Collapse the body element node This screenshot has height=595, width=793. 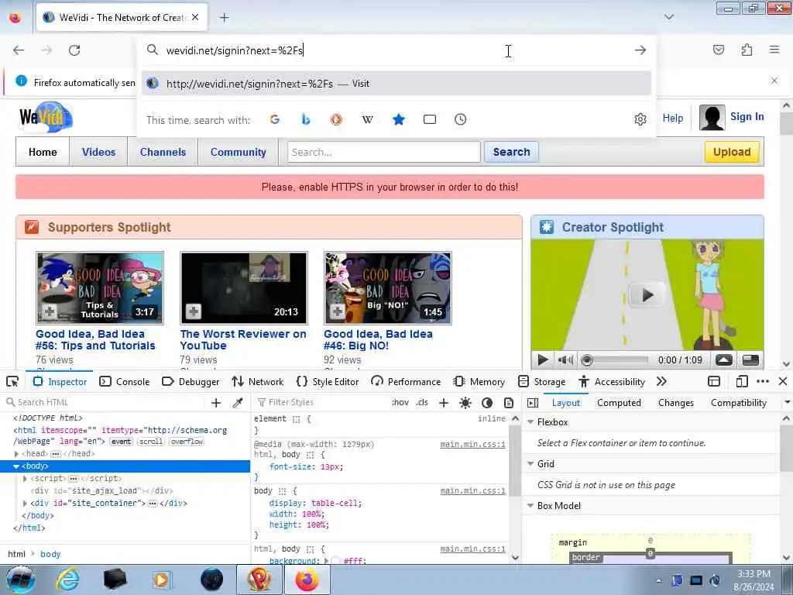tap(16, 466)
